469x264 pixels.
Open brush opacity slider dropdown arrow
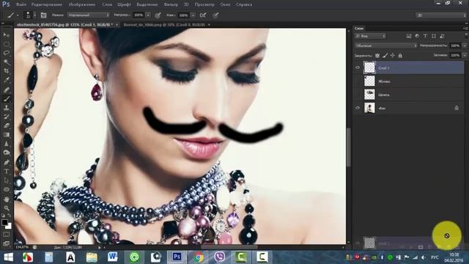coord(148,15)
